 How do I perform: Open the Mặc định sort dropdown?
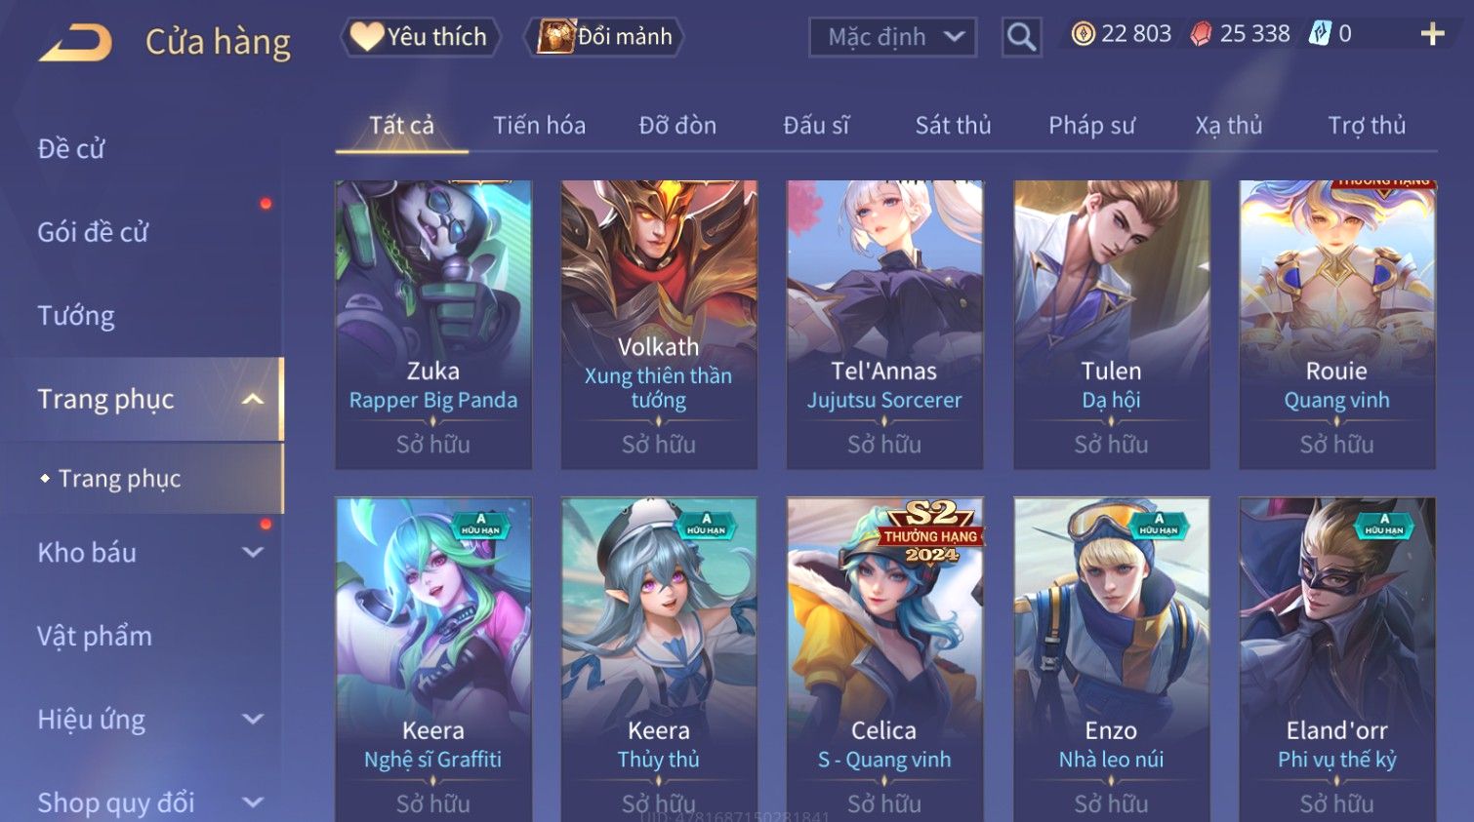tap(892, 37)
